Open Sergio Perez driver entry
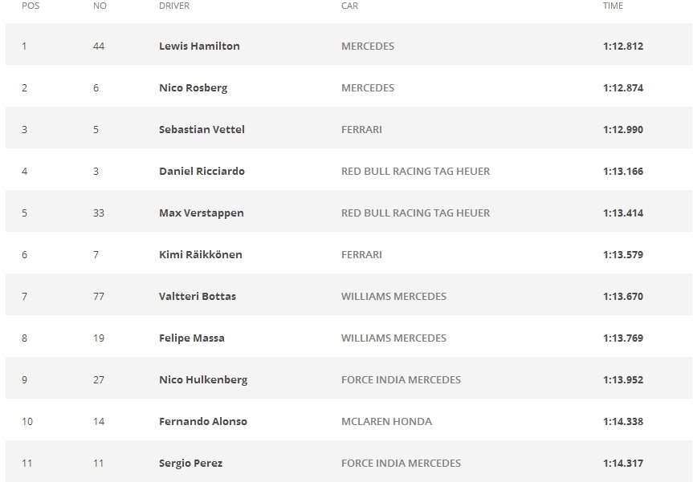The image size is (693, 482). 190,463
